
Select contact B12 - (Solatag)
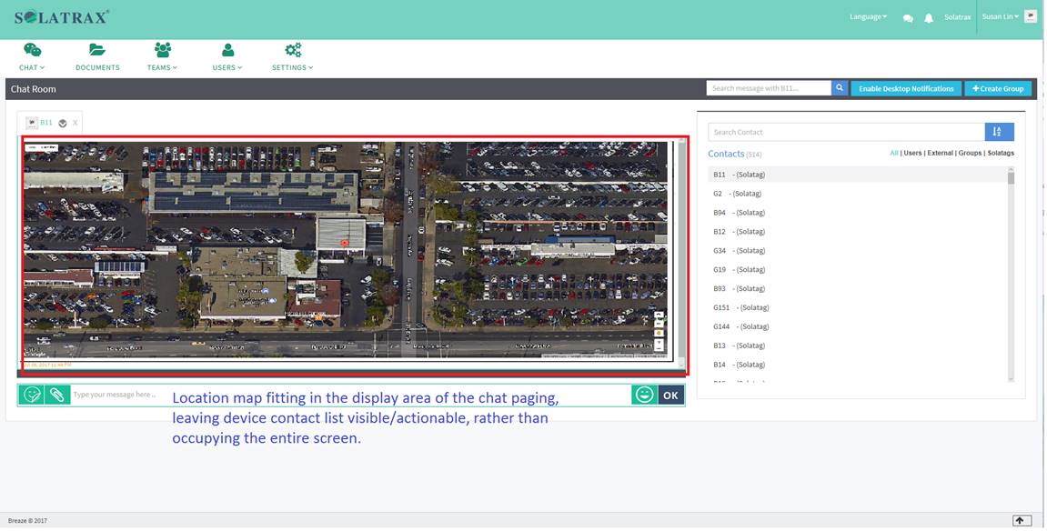858,232
